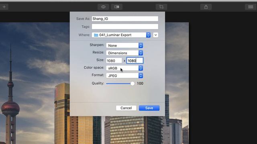The width and height of the screenshot is (257, 144).
Task: Open the Sharpen dropdown set to None
Action: pos(124,45)
